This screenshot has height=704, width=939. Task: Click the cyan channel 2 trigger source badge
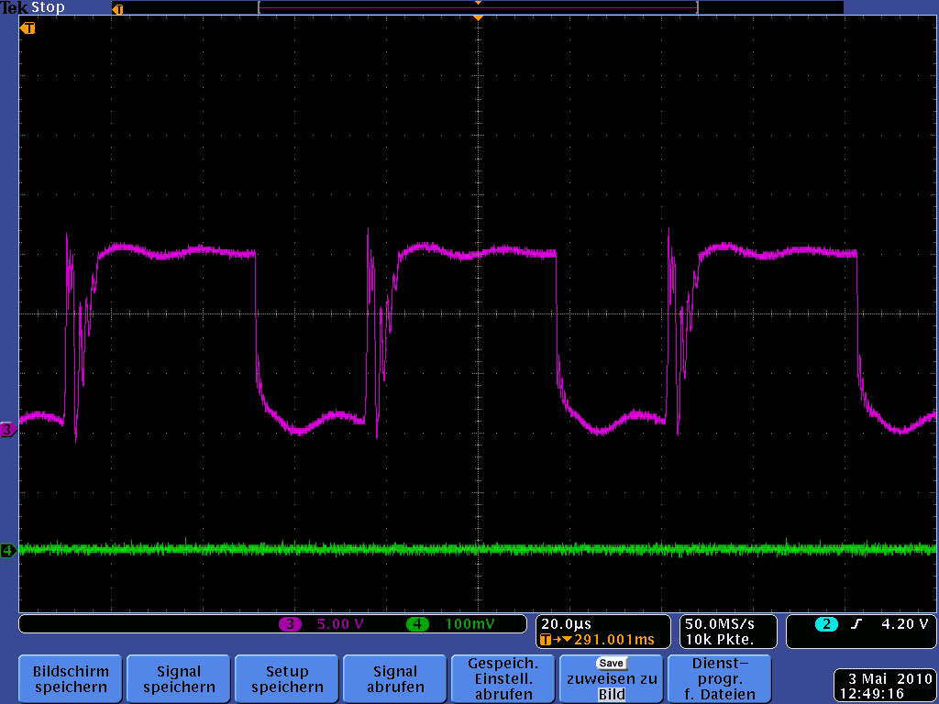(x=826, y=624)
